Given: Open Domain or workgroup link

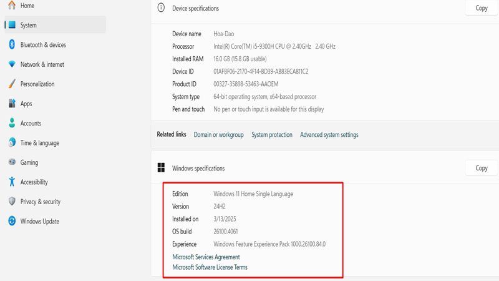Looking at the screenshot, I should click(x=219, y=135).
